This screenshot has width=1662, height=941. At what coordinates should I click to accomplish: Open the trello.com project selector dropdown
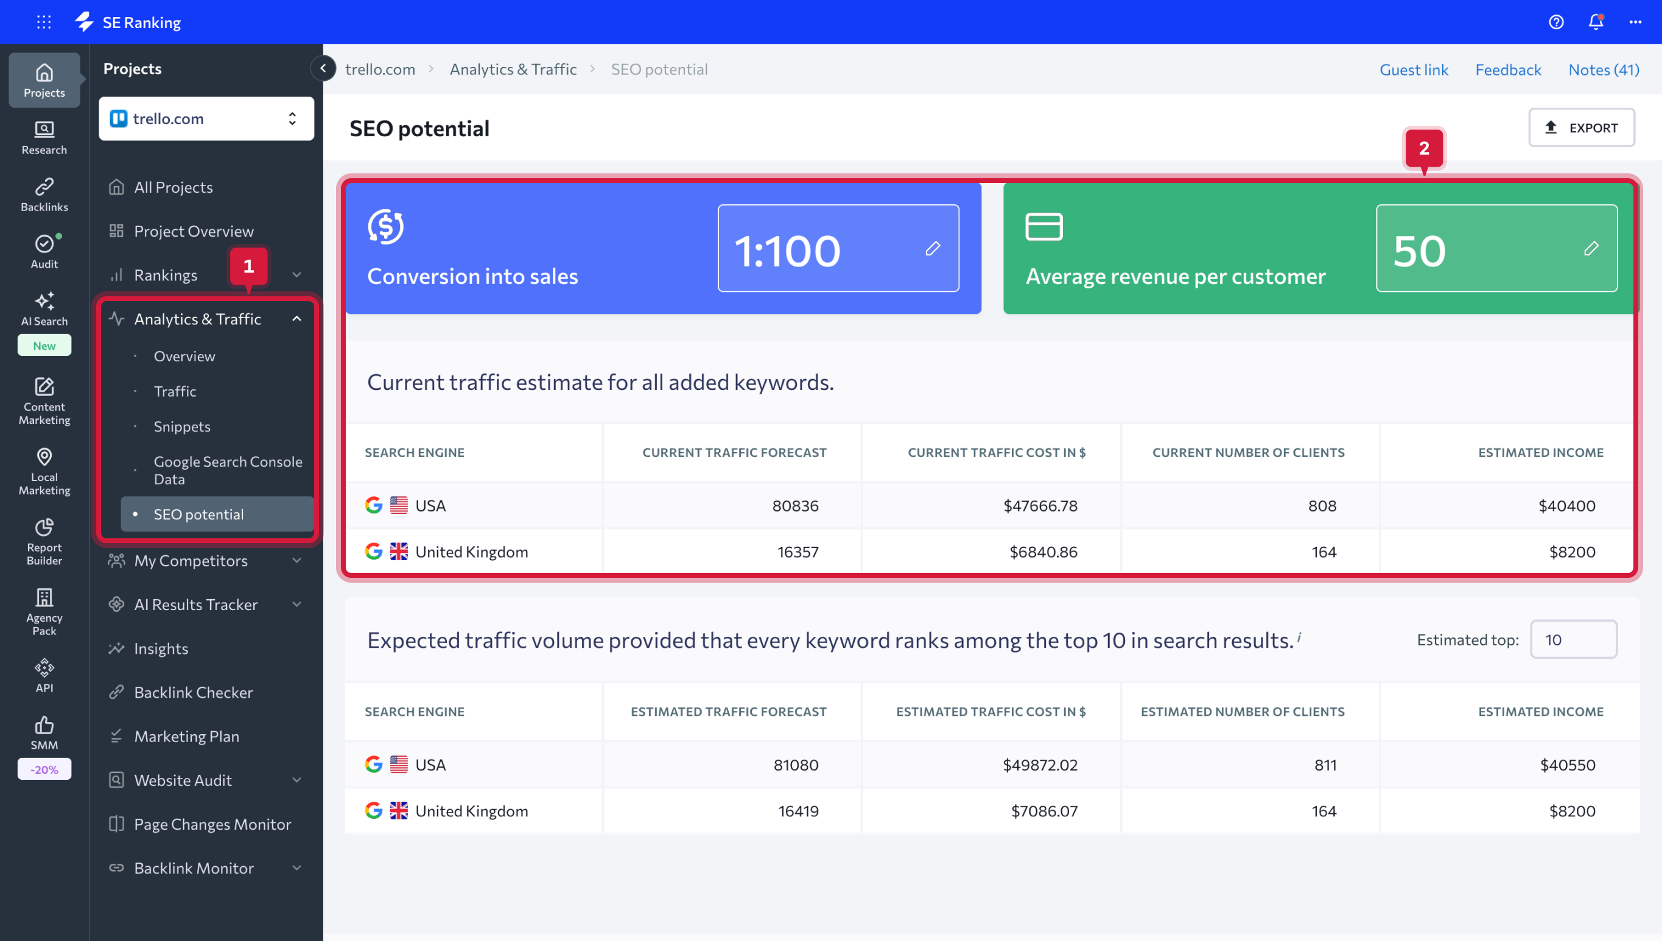click(x=206, y=118)
